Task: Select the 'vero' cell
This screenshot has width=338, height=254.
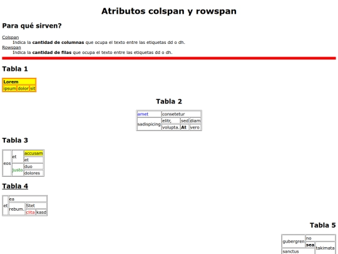Action: point(195,127)
